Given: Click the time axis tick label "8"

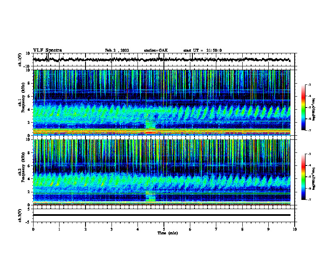Looking at the screenshot, I should coord(242,229).
